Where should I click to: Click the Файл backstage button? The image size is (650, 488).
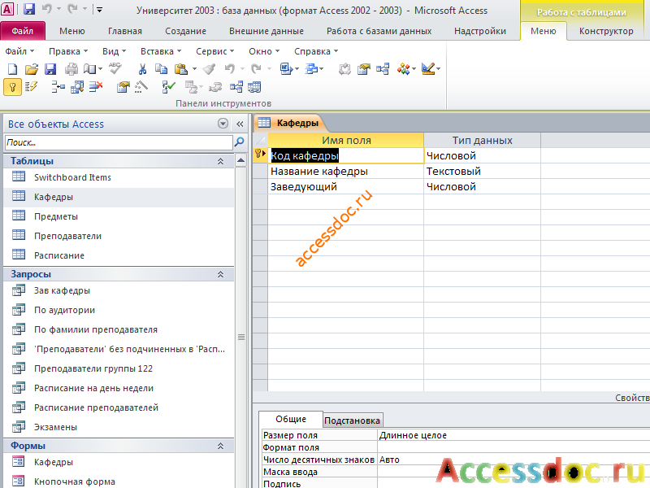23,31
